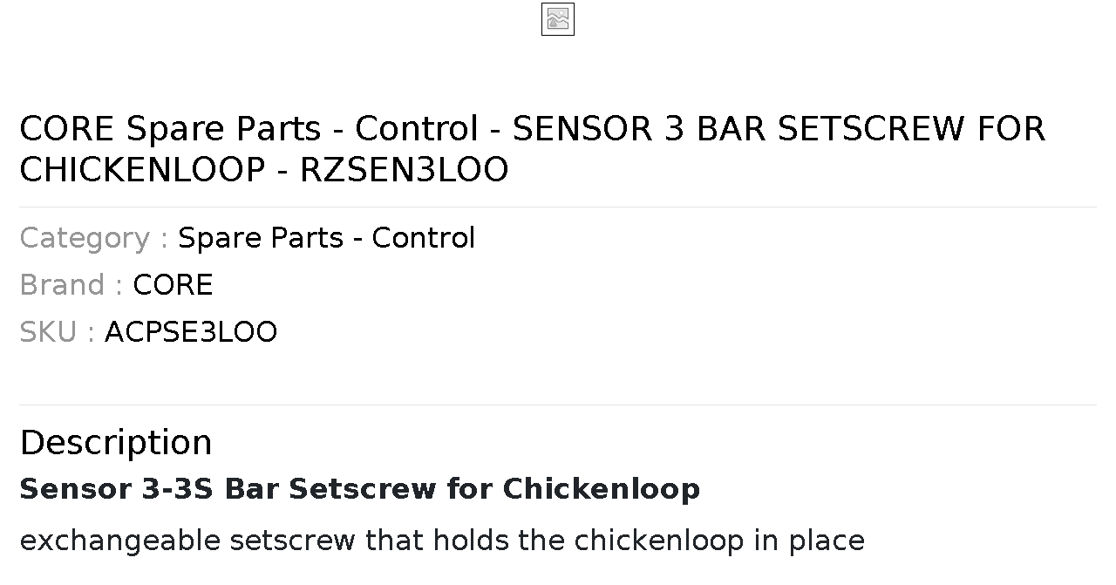Open the CORE brand link
Image resolution: width=1116 pixels, height=585 pixels.
point(173,285)
